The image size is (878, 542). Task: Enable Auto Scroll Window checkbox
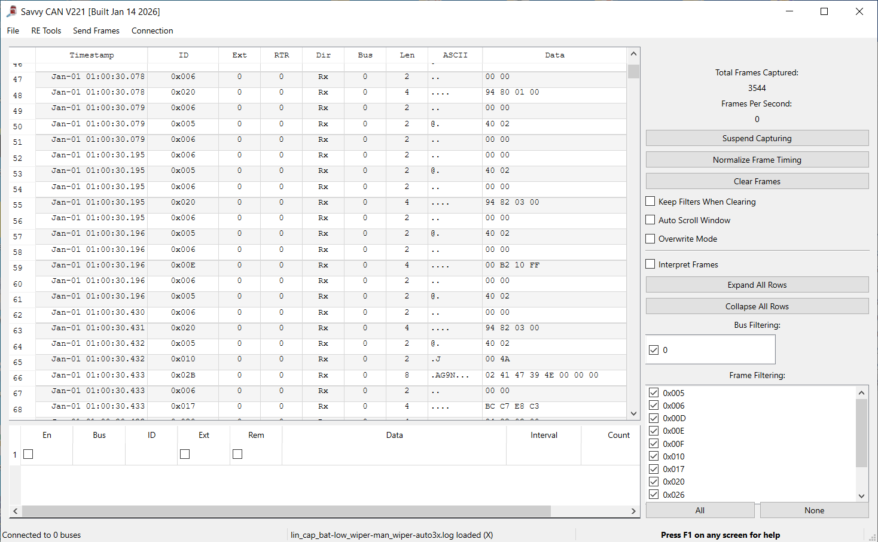tap(651, 220)
